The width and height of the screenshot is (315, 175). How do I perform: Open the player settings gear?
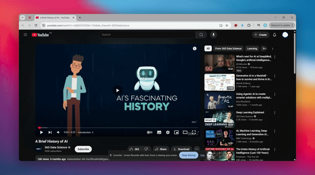168,132
